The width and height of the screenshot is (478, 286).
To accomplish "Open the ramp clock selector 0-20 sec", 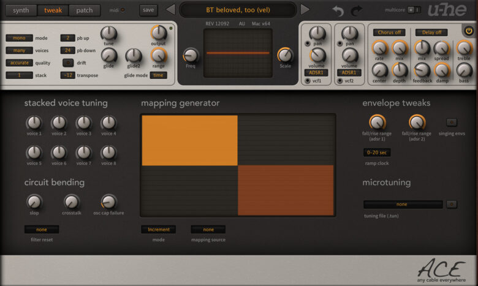I will point(377,152).
